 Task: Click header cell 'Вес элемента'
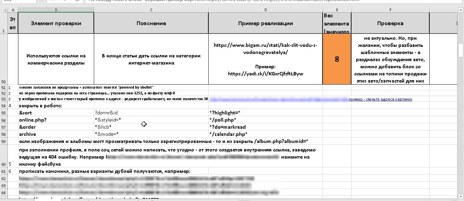point(337,23)
